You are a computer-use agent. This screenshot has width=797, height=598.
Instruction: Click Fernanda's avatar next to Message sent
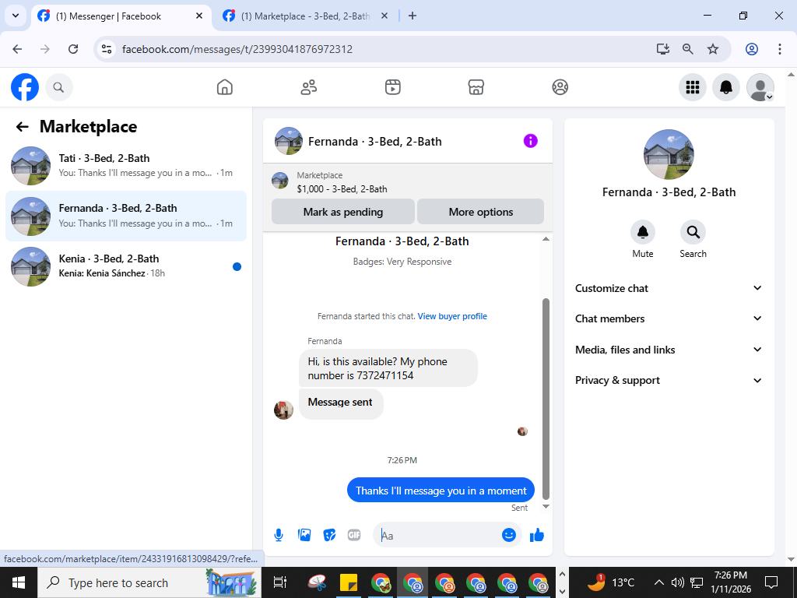(283, 410)
